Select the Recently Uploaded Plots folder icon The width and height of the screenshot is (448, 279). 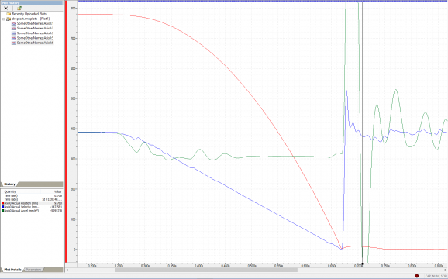(x=9, y=14)
